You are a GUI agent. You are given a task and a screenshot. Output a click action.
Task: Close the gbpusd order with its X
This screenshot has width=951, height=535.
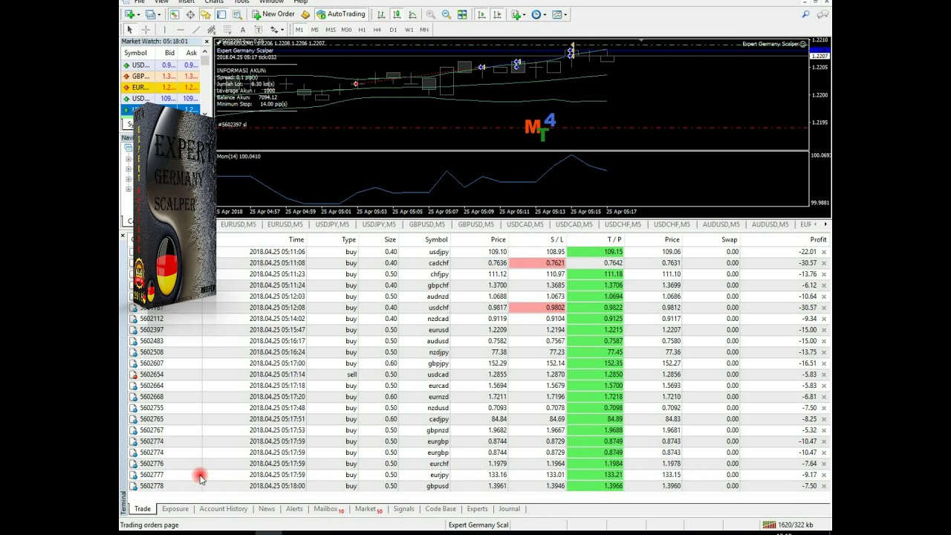(x=824, y=486)
